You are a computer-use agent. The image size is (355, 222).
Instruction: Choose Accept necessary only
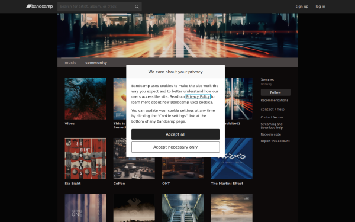176,147
